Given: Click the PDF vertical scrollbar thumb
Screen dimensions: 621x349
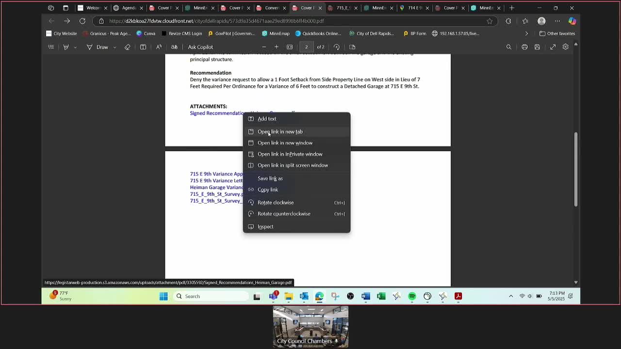Looking at the screenshot, I should click(x=576, y=170).
